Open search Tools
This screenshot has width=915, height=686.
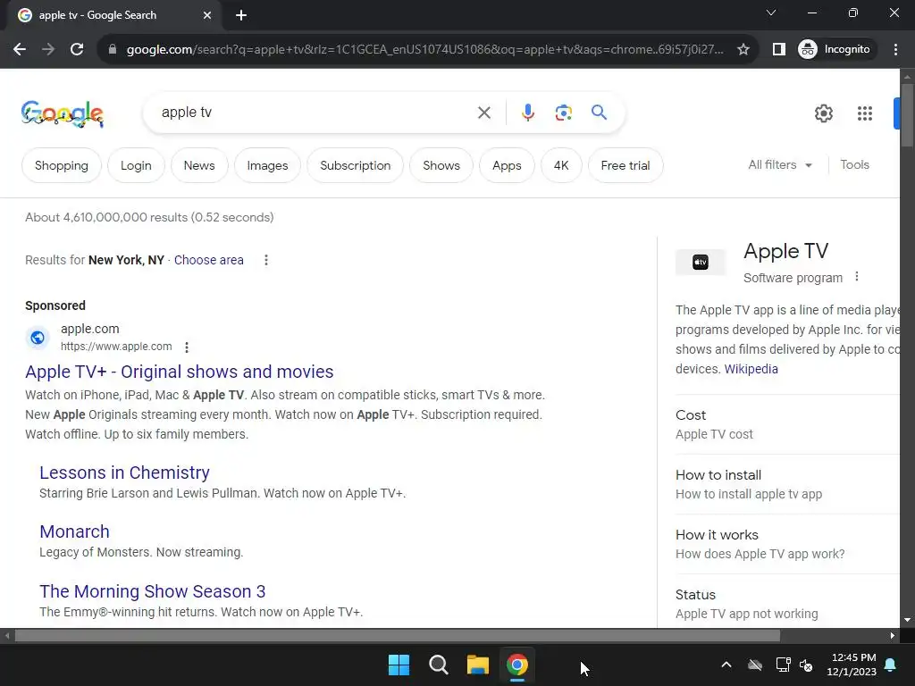pos(854,165)
